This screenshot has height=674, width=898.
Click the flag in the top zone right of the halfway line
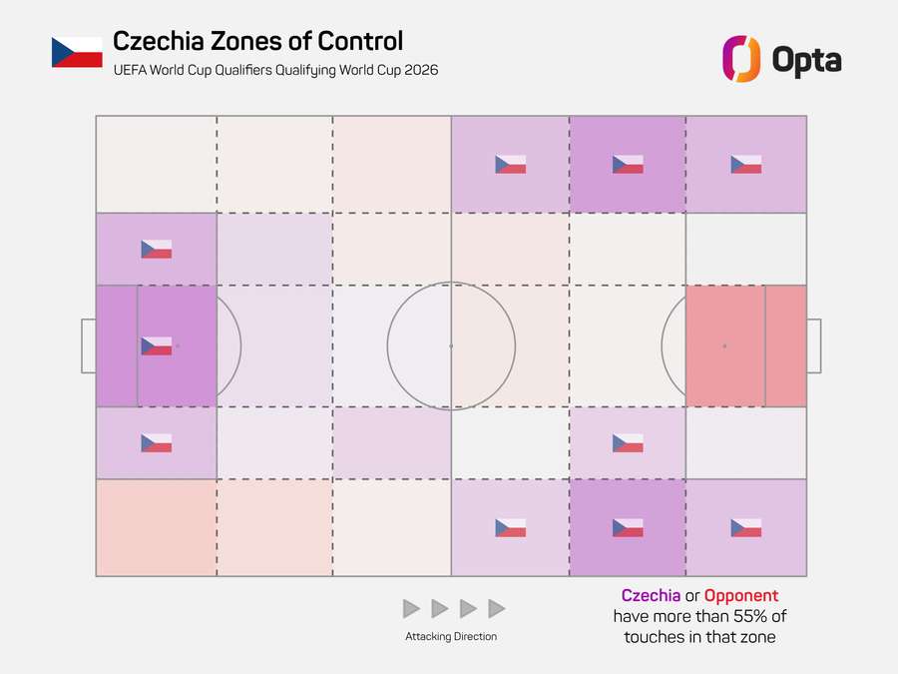(x=510, y=165)
